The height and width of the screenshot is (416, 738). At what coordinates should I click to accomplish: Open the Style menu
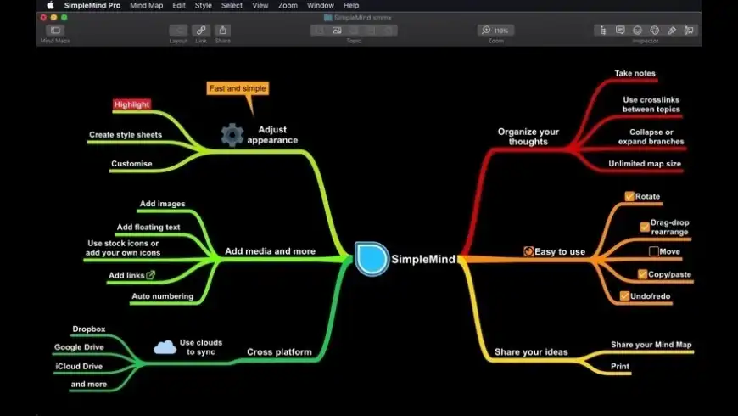click(x=204, y=6)
